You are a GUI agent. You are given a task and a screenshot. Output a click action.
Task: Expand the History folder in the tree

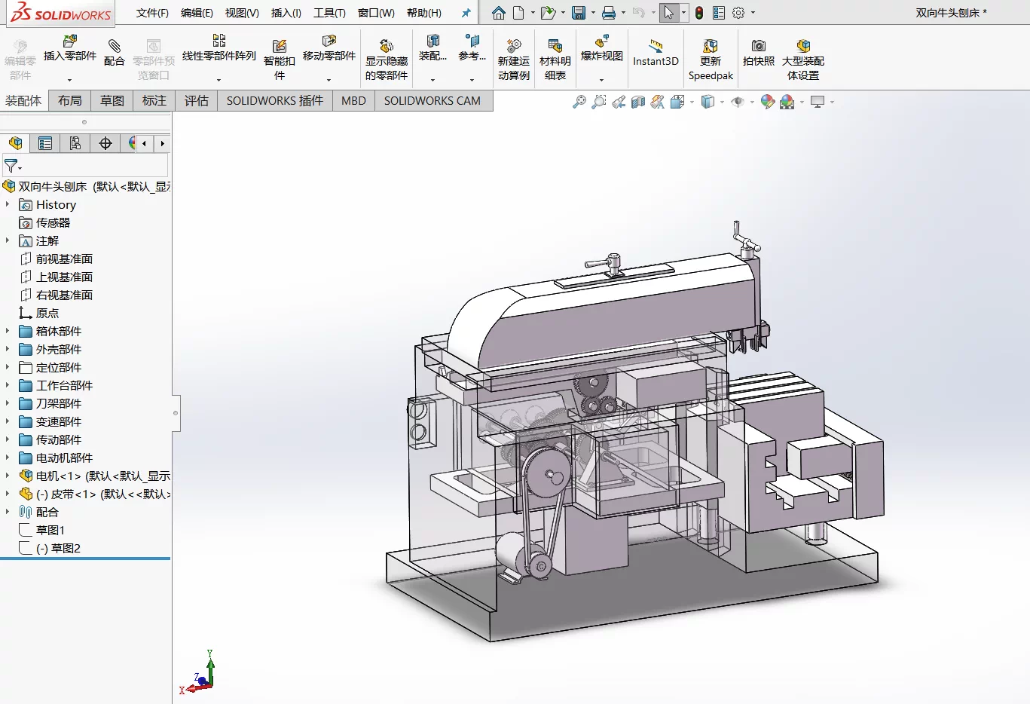tap(8, 204)
